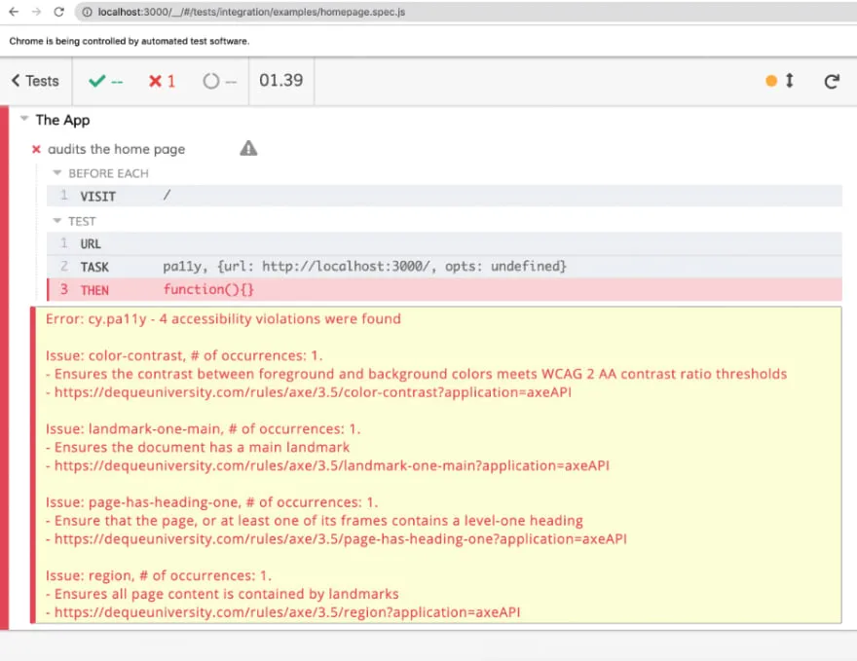Screen dimensions: 857x661
Task: Collapse the BEFORE EACH section
Action: point(57,173)
